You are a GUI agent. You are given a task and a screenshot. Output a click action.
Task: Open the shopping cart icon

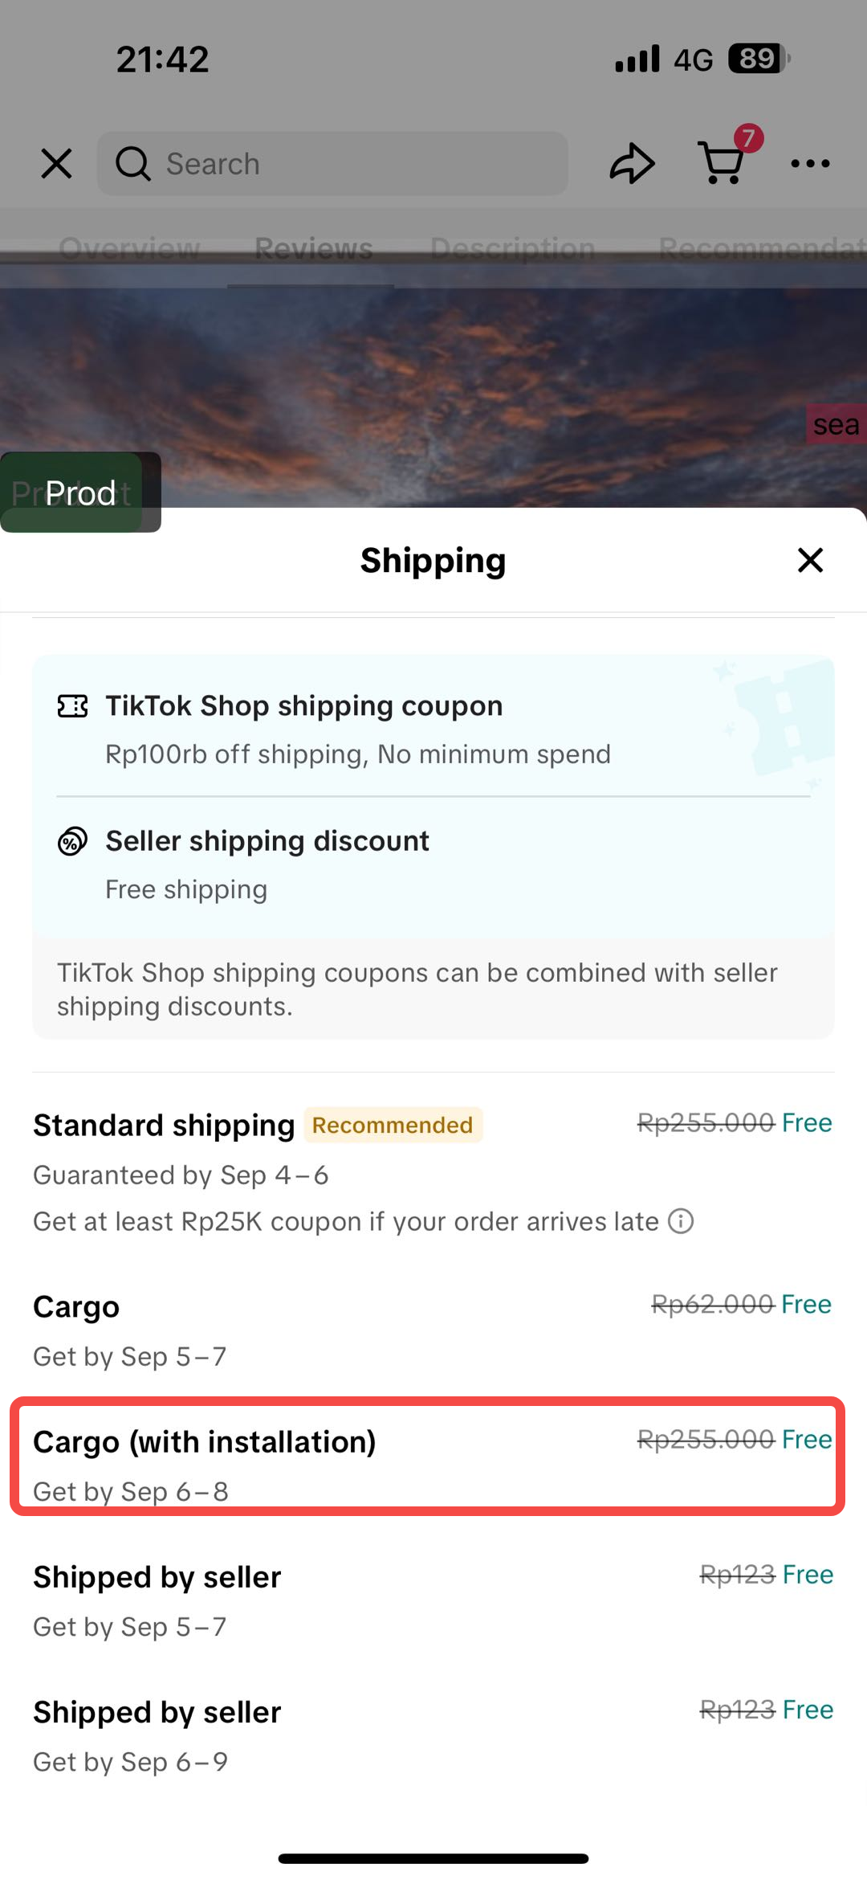click(x=722, y=163)
